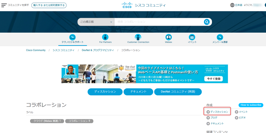Viewport: 266px width, 133px height.
Task: Click the How to subscribe button
Action: [x=251, y=105]
